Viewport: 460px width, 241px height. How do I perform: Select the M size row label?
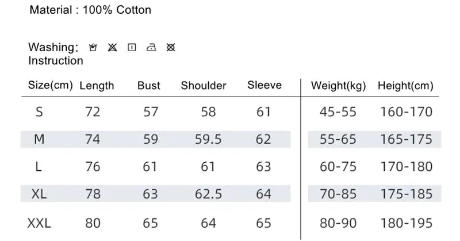coord(39,139)
